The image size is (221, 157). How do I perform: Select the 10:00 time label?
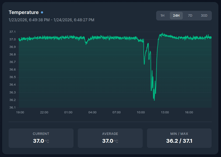point(141,112)
